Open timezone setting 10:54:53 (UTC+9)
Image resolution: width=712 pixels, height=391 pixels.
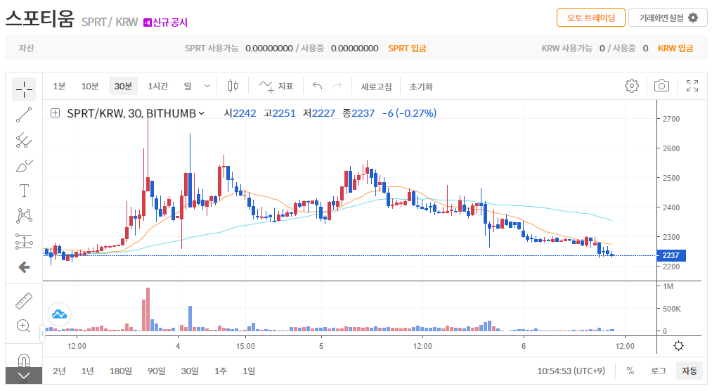pos(571,371)
